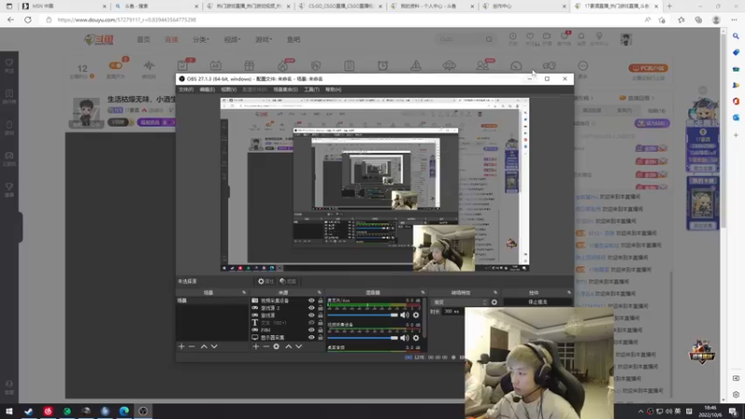The width and height of the screenshot is (745, 419).
Task: Click the Douyu logo in site header
Action: [x=99, y=40]
